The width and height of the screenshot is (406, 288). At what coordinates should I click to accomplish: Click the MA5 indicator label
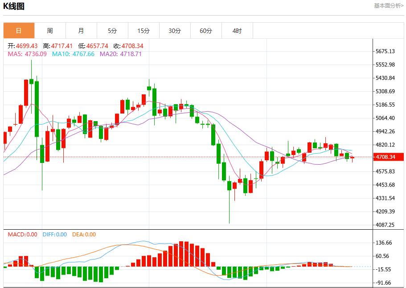[27, 54]
